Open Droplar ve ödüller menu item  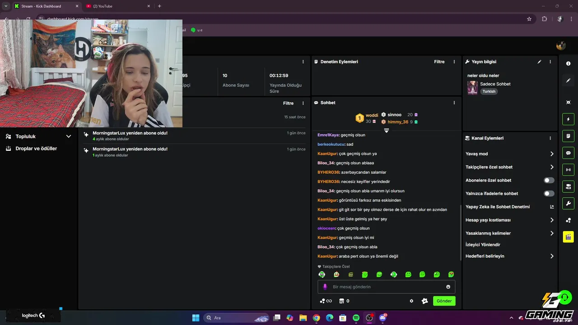pos(36,149)
